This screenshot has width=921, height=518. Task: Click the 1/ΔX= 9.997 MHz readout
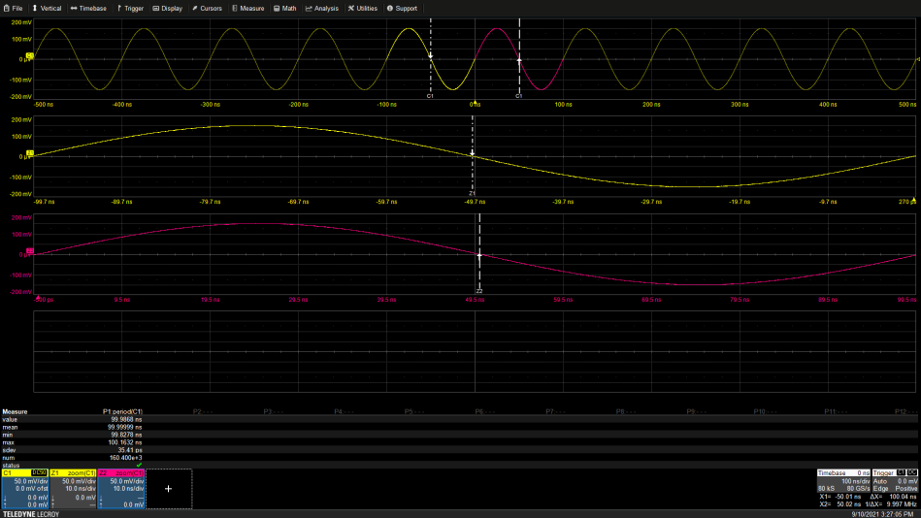pyautogui.click(x=891, y=504)
